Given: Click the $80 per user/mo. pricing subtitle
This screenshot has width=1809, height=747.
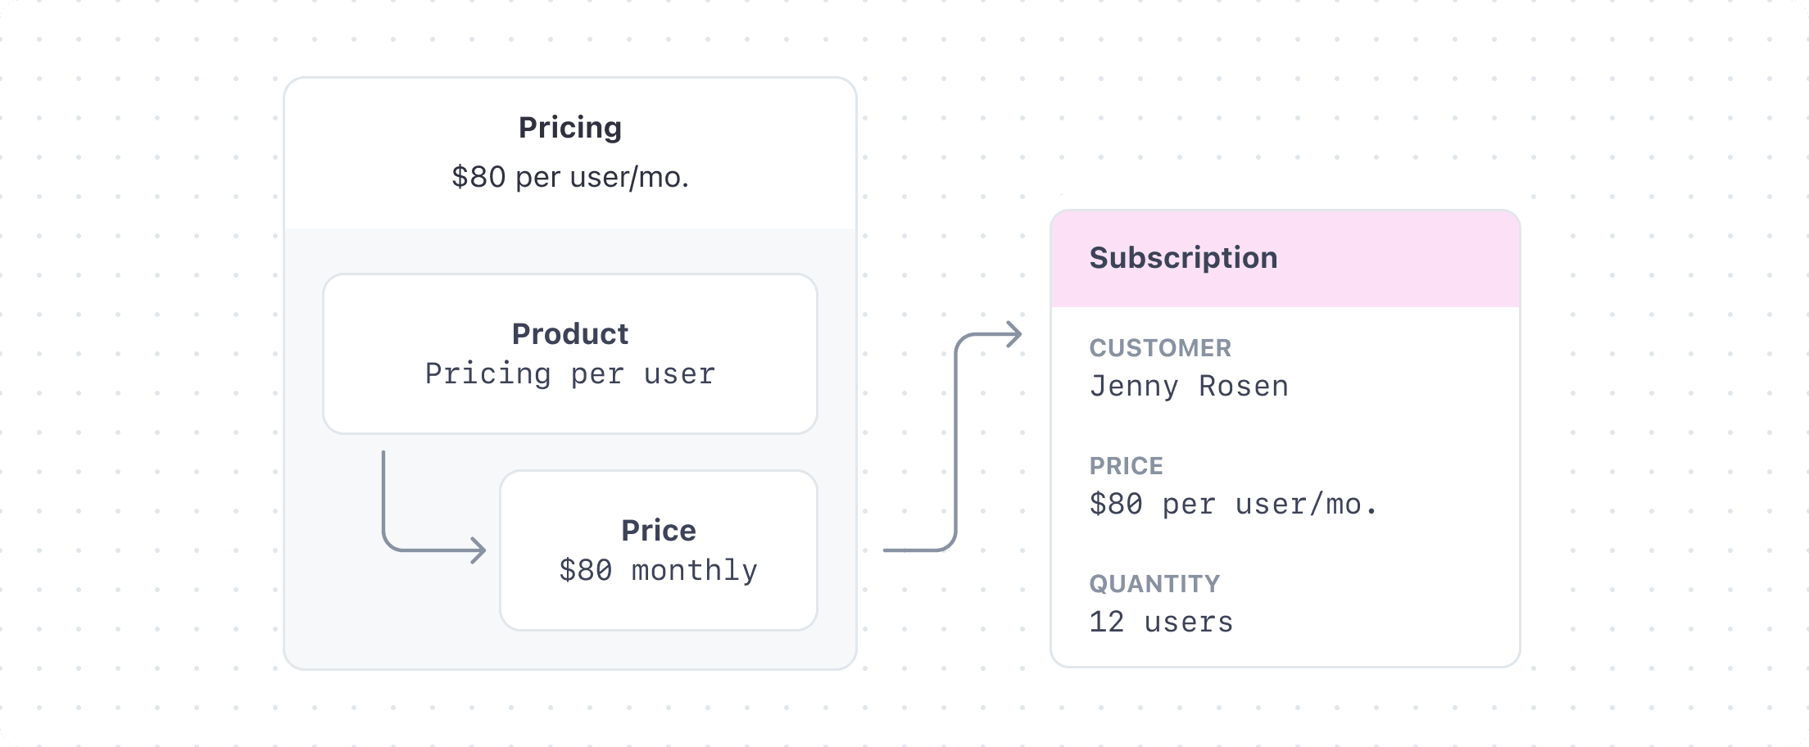Looking at the screenshot, I should 569,177.
